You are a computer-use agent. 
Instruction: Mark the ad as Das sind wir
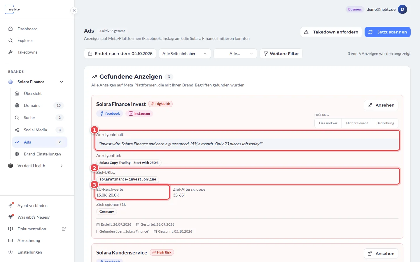click(328, 123)
